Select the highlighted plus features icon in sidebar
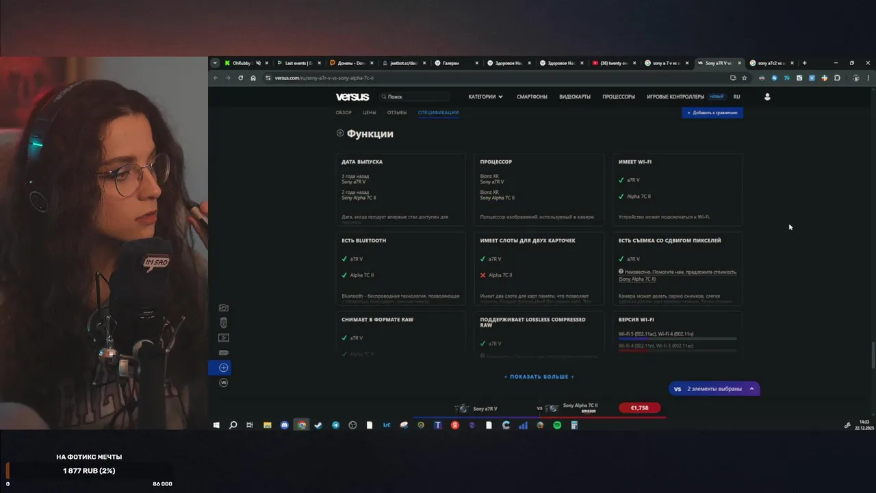Image resolution: width=876 pixels, height=493 pixels. coord(224,368)
